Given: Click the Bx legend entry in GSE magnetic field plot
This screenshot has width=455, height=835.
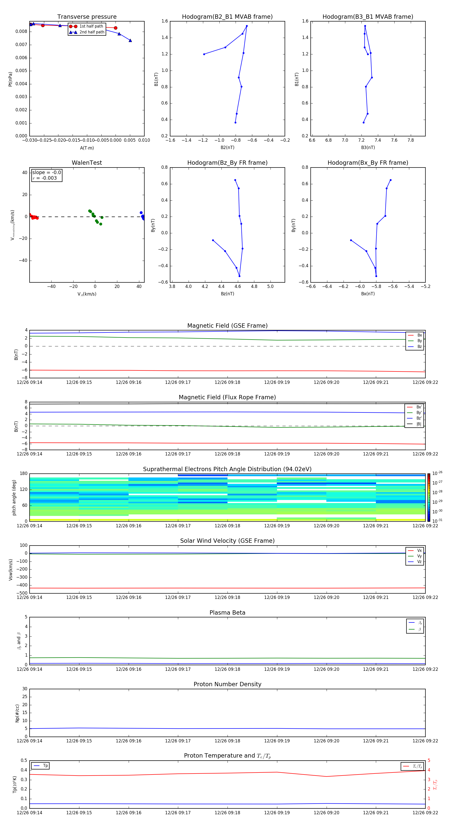Looking at the screenshot, I should click(x=415, y=335).
